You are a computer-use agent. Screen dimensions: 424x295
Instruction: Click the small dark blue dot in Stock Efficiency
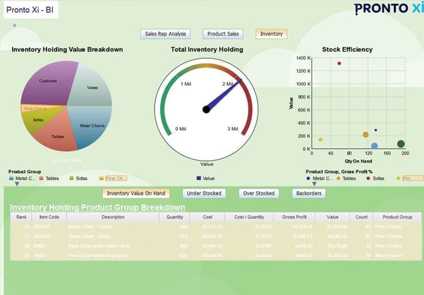tap(376, 130)
